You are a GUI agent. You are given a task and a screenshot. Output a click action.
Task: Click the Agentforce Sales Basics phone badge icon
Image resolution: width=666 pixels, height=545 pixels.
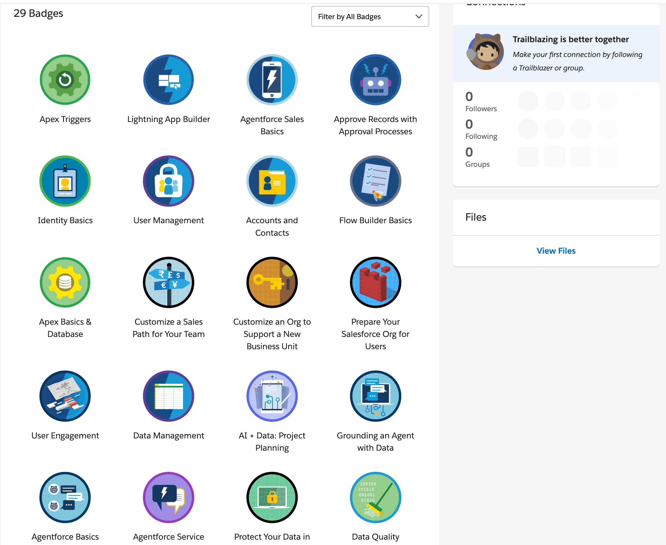[272, 80]
